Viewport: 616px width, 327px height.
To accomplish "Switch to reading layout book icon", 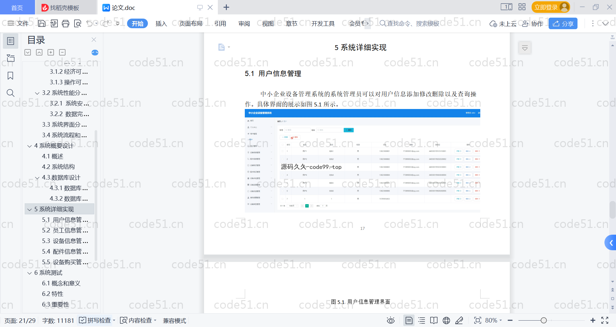I will point(434,320).
